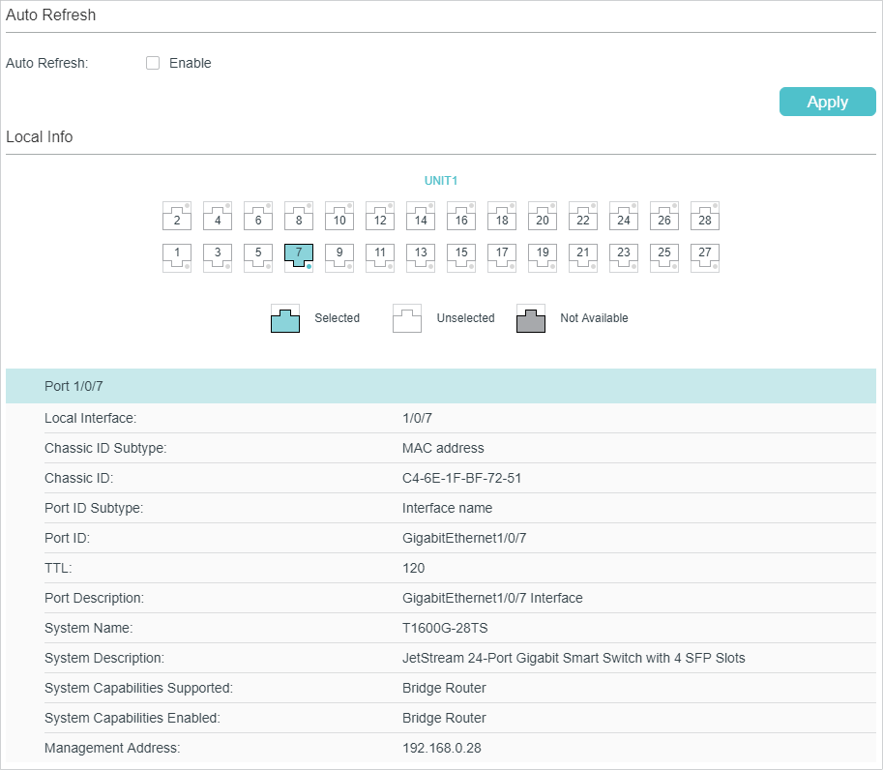The width and height of the screenshot is (883, 770).
Task: Select port 25 icon
Action: tap(664, 256)
